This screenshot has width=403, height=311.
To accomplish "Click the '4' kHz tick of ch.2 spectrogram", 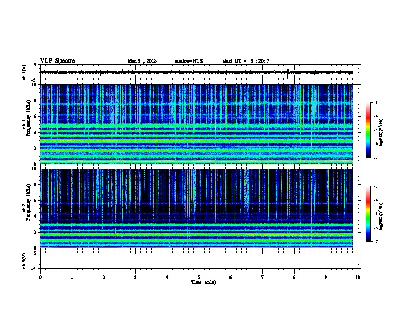I will [36, 216].
